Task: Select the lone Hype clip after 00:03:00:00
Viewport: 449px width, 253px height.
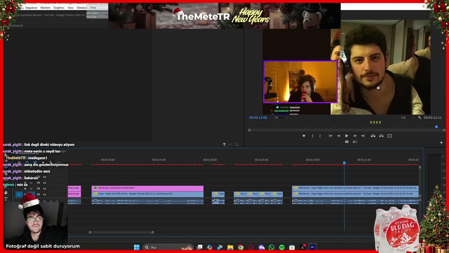Action: [x=218, y=194]
